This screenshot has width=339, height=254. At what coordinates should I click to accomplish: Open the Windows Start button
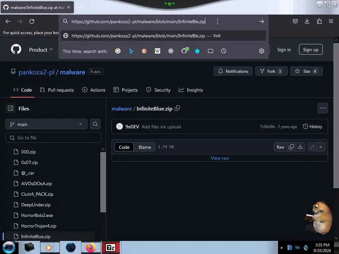[x=9, y=247]
